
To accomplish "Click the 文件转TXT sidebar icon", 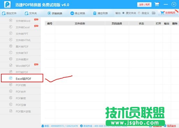I will [11, 52].
